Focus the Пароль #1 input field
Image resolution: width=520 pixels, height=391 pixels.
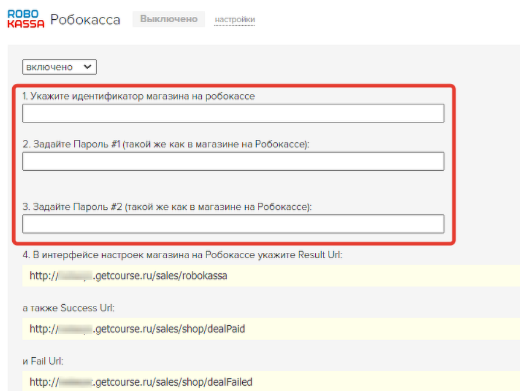(x=233, y=161)
